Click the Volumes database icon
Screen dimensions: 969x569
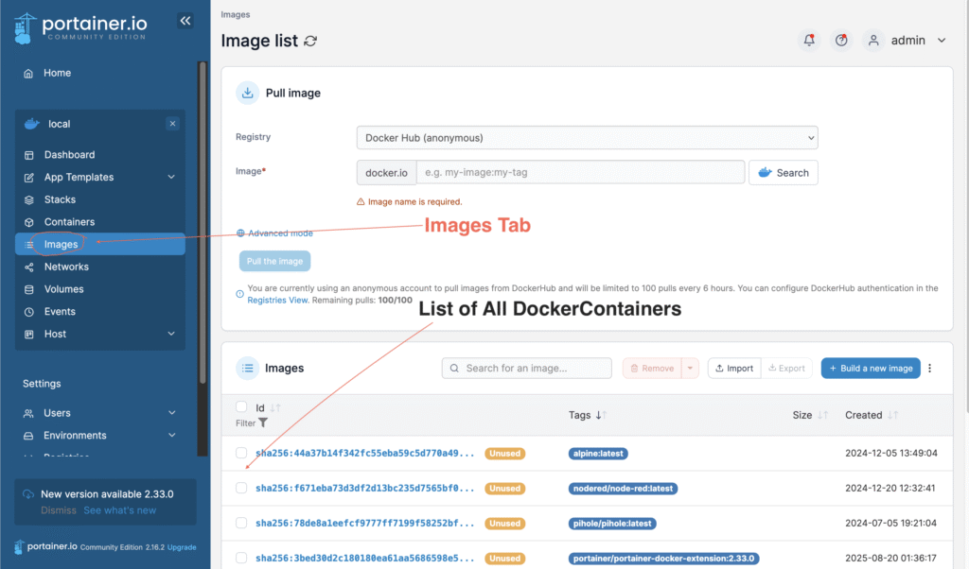tap(29, 289)
